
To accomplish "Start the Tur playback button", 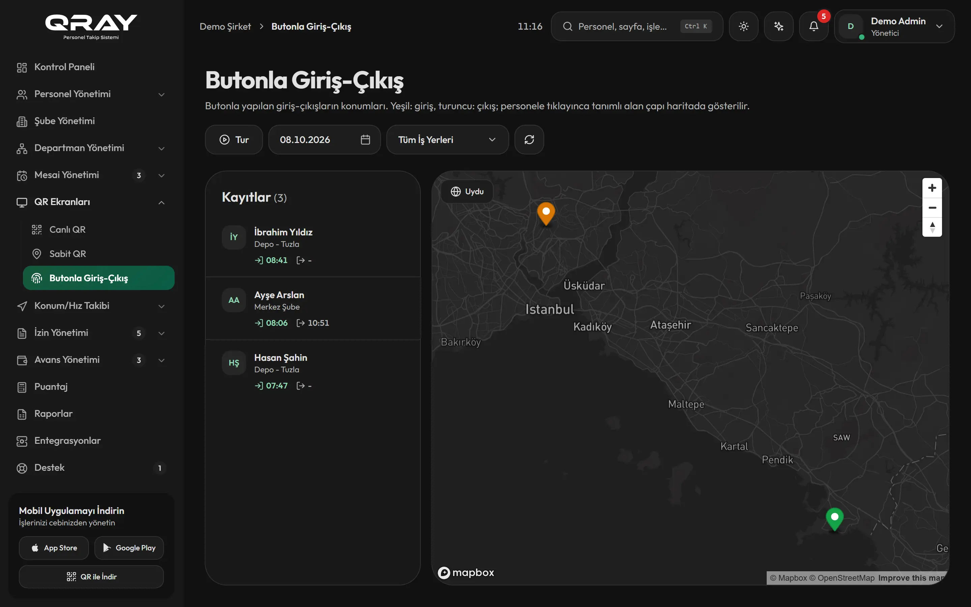I will (x=234, y=140).
